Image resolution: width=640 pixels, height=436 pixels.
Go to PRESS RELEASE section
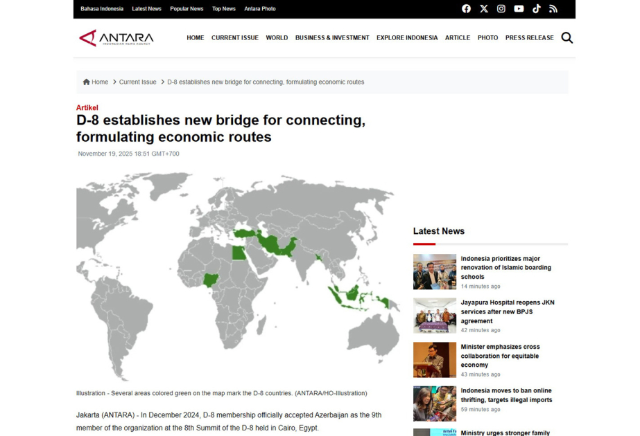pos(529,37)
